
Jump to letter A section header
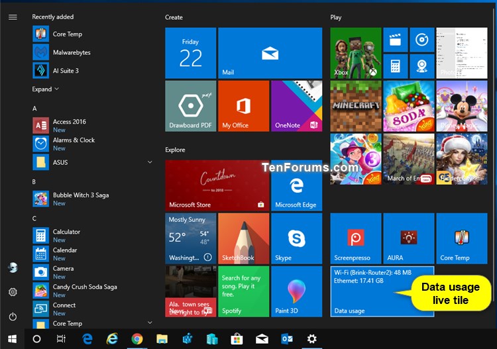click(34, 109)
